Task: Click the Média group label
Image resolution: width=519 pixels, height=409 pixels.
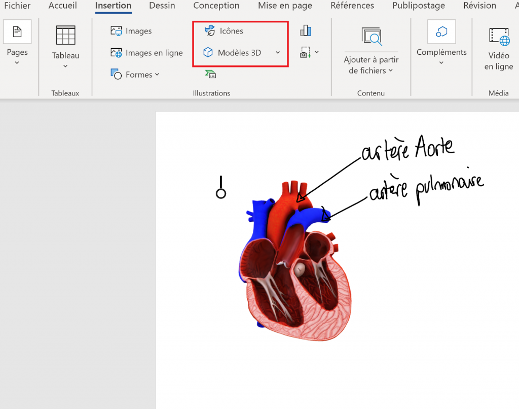Action: (x=499, y=93)
